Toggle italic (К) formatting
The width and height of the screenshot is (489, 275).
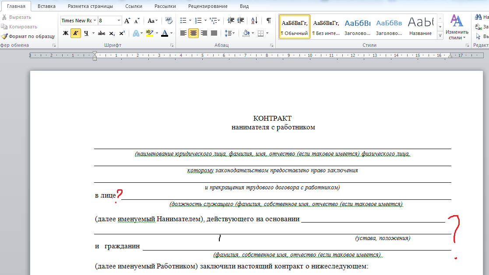75,33
